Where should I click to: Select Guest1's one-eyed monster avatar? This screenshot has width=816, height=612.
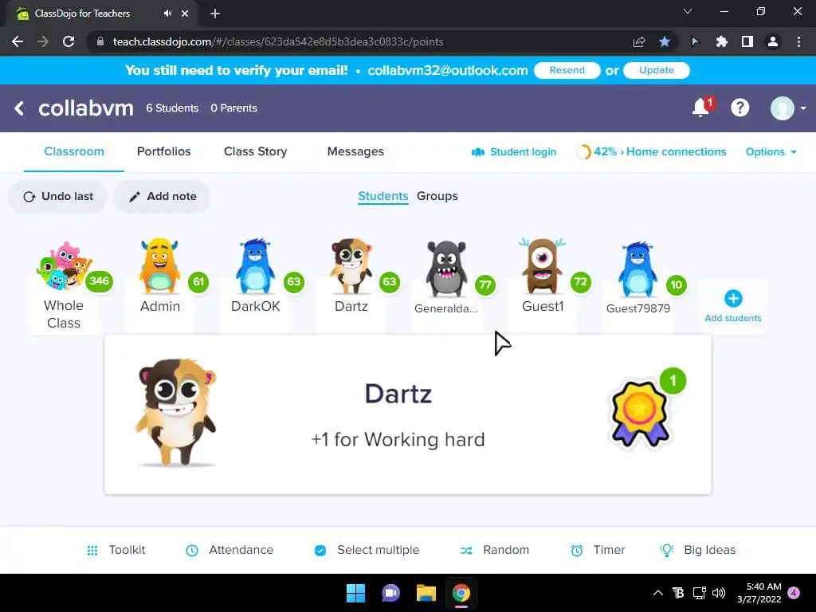[x=542, y=266]
